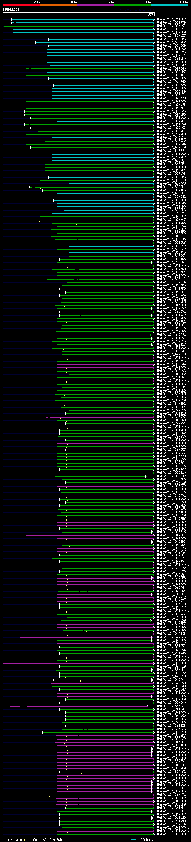Select the UniRef100_C5WXC8 label

pyautogui.click(x=171, y=134)
